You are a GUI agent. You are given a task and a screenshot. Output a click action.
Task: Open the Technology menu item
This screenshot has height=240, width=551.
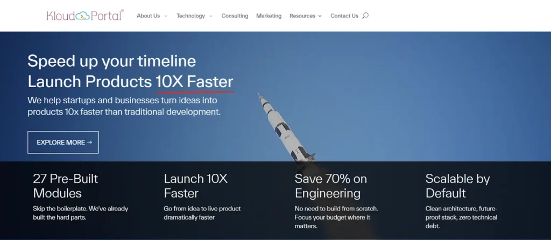click(190, 16)
